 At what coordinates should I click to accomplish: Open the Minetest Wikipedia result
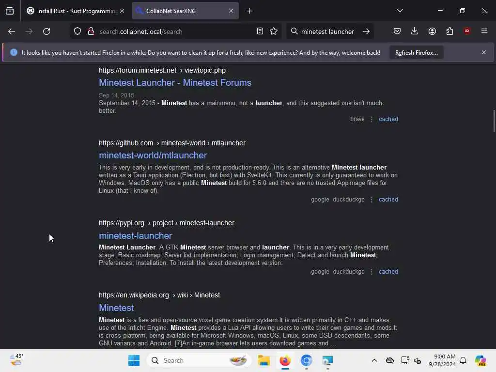tap(116, 308)
